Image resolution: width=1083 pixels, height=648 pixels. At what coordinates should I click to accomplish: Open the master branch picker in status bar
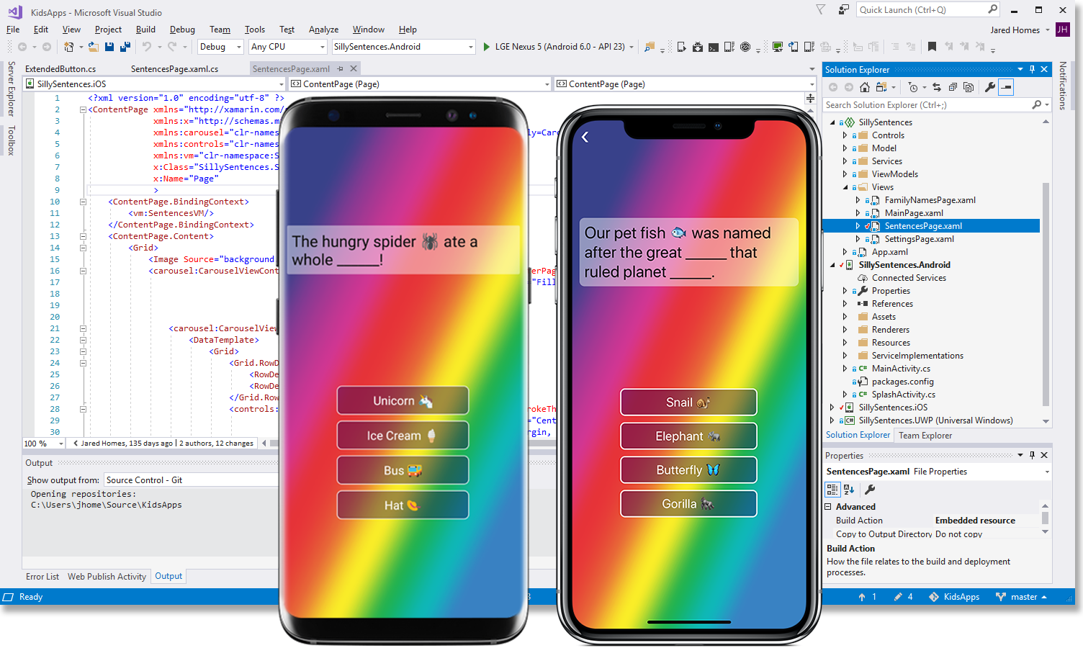click(1022, 597)
